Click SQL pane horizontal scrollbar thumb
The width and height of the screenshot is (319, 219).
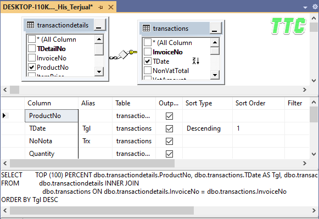[x=102, y=210]
